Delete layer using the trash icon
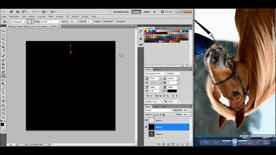276x155 pixels. (187, 144)
